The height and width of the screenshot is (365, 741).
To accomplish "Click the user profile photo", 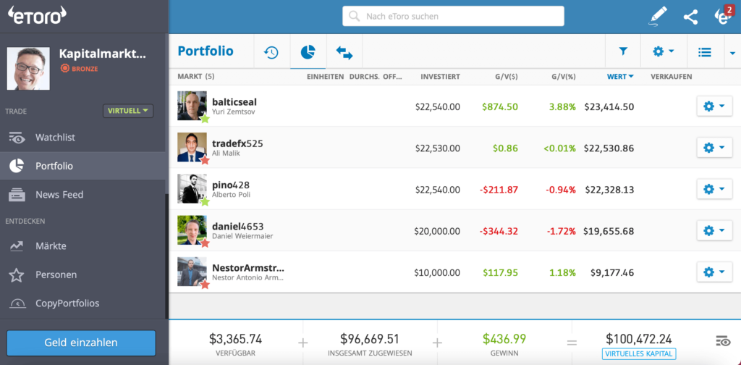I will tap(28, 69).
